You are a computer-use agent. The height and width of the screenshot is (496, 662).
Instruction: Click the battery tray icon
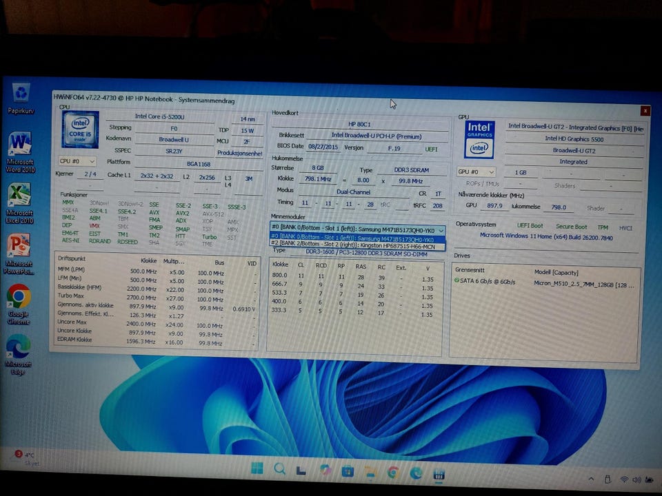click(x=650, y=480)
